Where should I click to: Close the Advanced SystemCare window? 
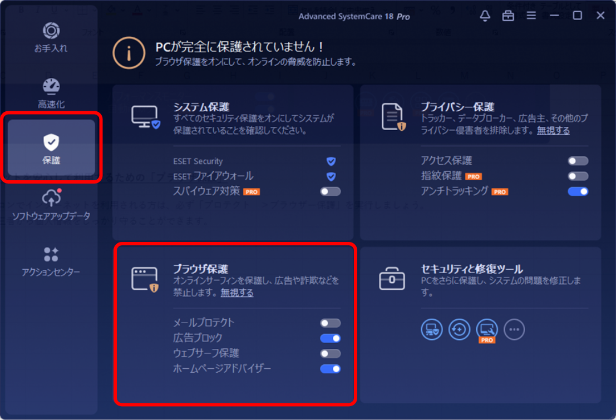tap(600, 16)
